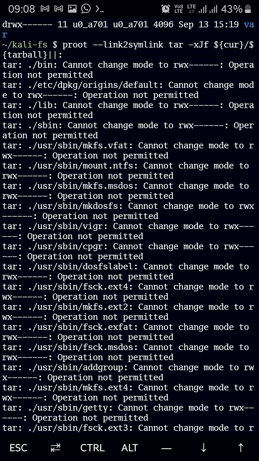
Task: Tap the alarm clock status icon
Action: click(x=165, y=9)
